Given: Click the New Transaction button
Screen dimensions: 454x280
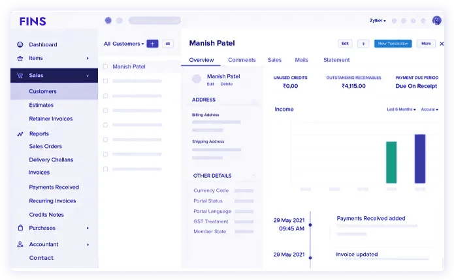Looking at the screenshot, I should pos(393,44).
